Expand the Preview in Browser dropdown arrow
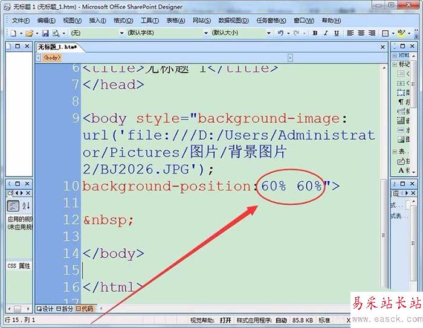 pos(63,33)
